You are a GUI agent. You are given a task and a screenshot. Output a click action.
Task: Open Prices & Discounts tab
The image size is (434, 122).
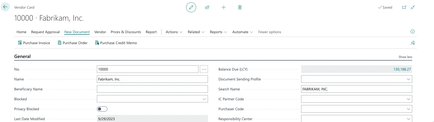point(126,32)
